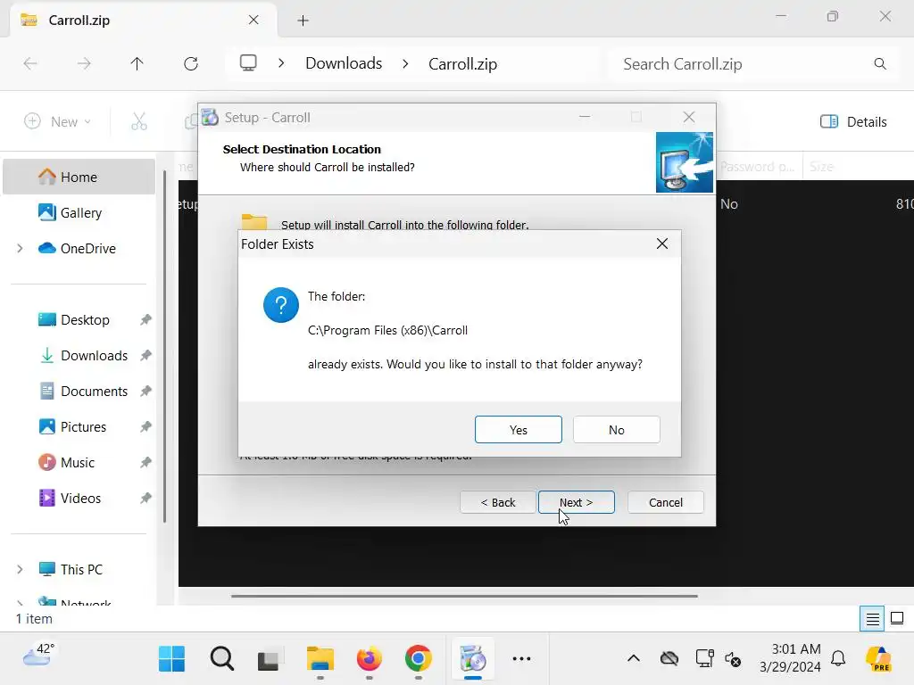Decline with the No button
Screen dimensions: 914x685
616,429
